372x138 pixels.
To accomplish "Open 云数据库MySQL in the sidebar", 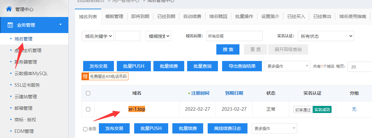I will (31, 73).
